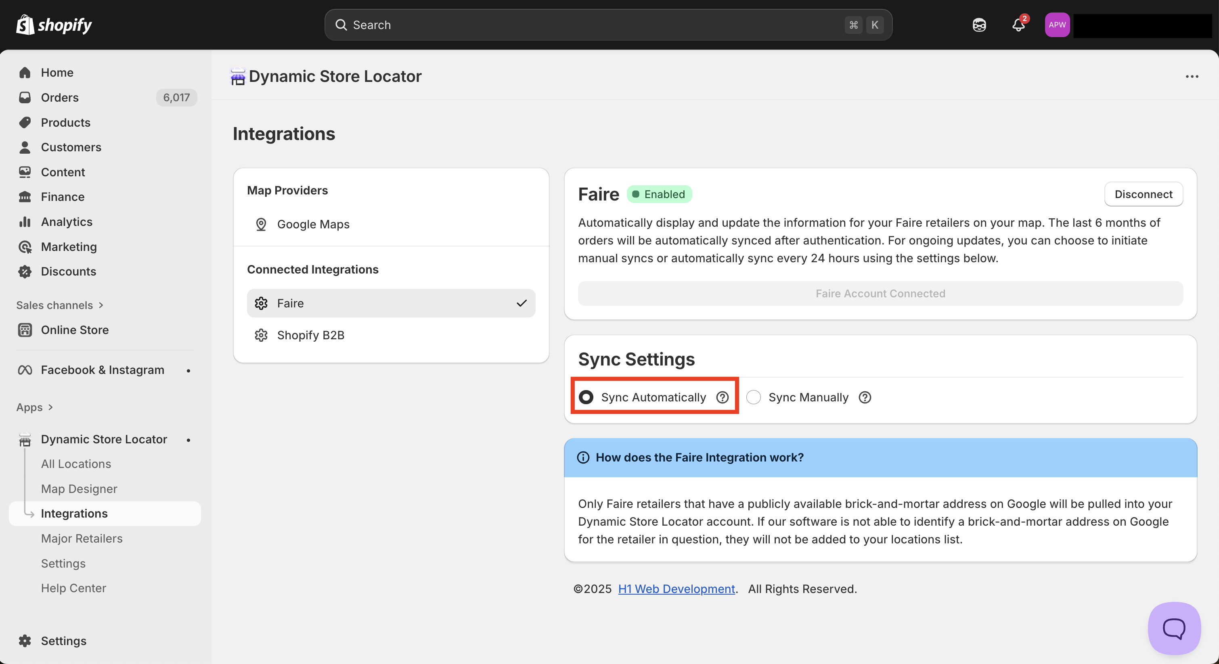Screen dimensions: 1219x664
Task: Open the H1 Web Development link
Action: [x=676, y=589]
